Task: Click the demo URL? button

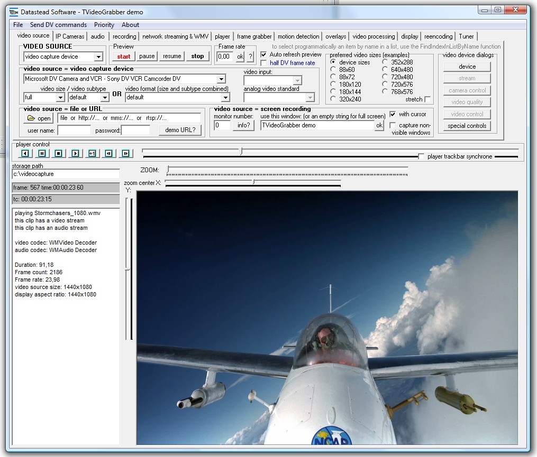Action: [x=180, y=129]
